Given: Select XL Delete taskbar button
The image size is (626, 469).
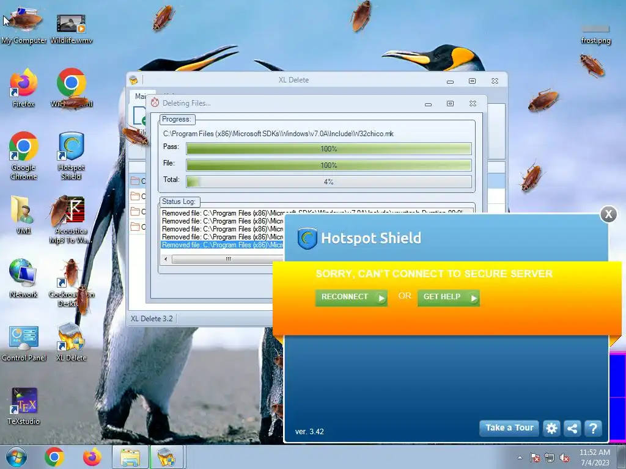Looking at the screenshot, I should pos(166,457).
